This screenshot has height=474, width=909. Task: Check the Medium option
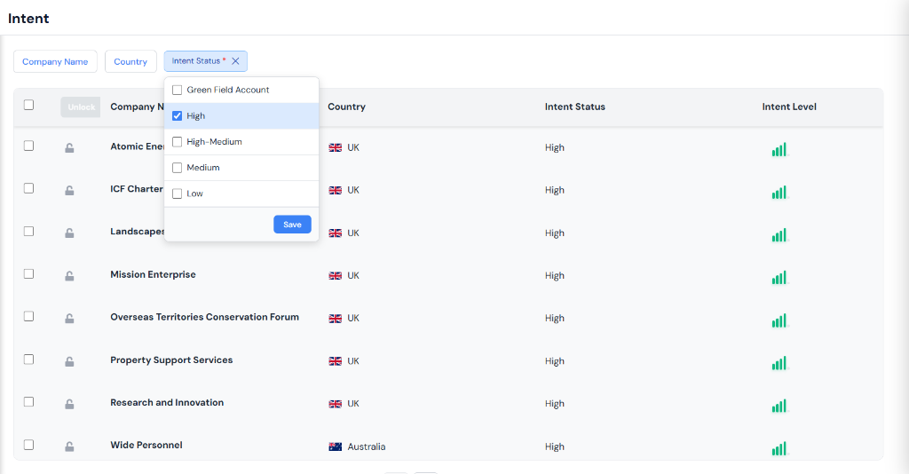click(178, 168)
